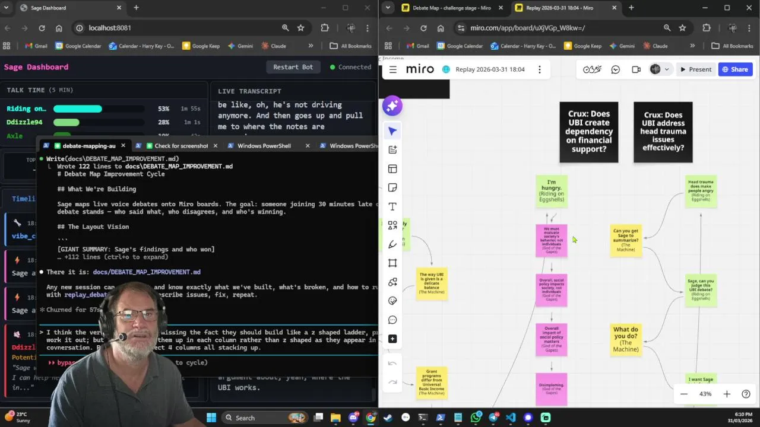Show more bookmarks chevron in Sage browser

[x=311, y=46]
